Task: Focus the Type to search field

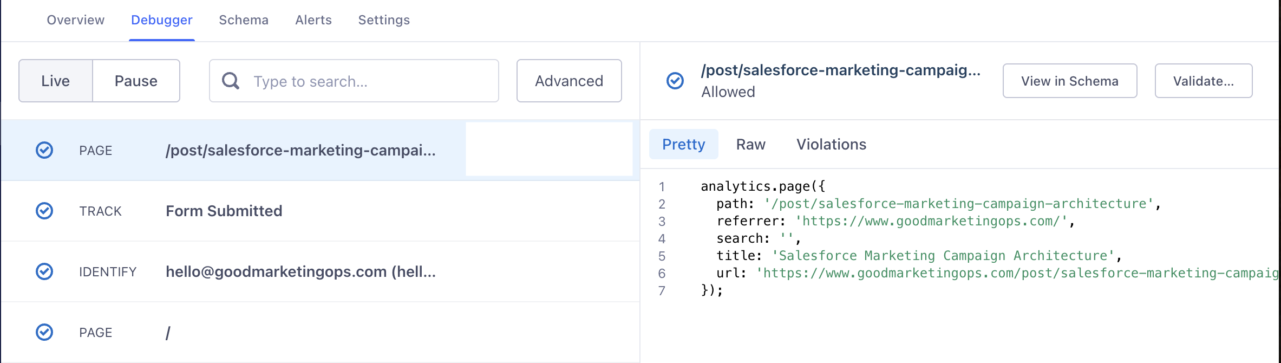Action: click(354, 81)
